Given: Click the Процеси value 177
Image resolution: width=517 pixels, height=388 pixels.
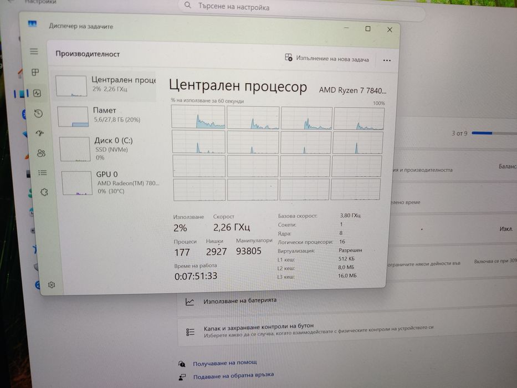Looking at the screenshot, I should click(x=182, y=252).
